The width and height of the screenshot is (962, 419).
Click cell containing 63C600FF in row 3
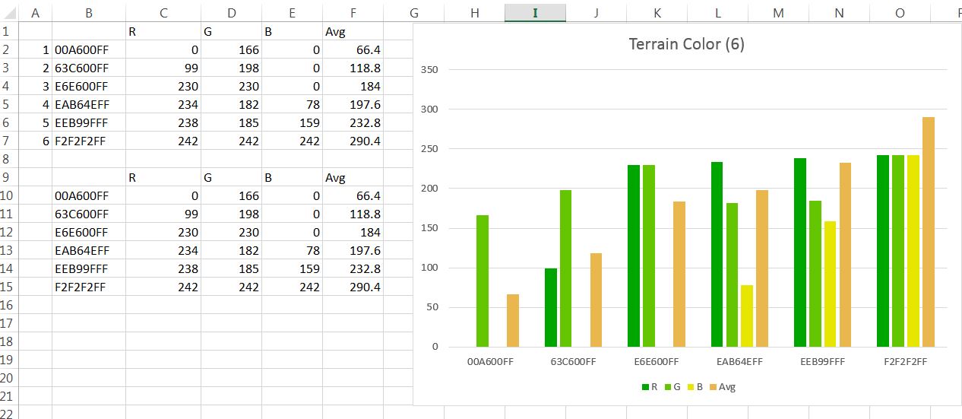coord(89,68)
